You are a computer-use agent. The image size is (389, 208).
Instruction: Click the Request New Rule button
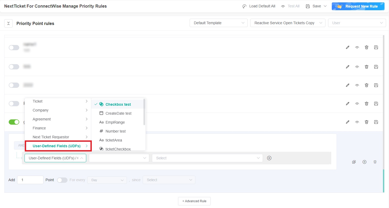[x=358, y=6]
